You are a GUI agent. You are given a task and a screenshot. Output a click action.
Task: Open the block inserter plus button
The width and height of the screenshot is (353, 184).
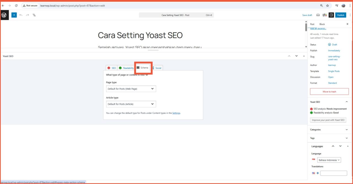point(14,15)
